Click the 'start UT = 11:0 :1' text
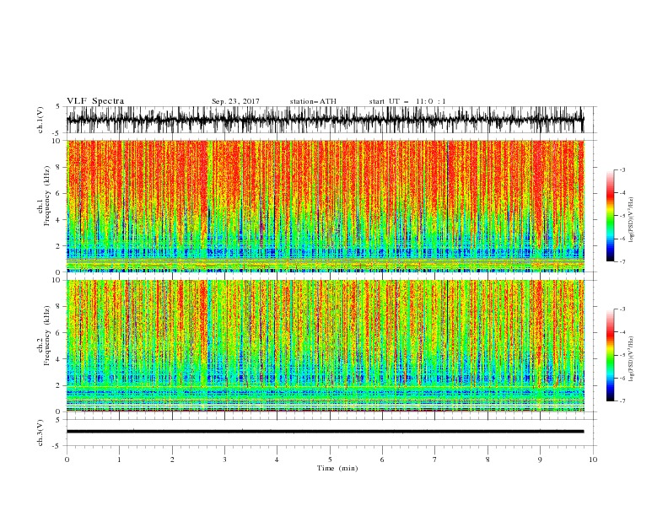 tap(407, 101)
